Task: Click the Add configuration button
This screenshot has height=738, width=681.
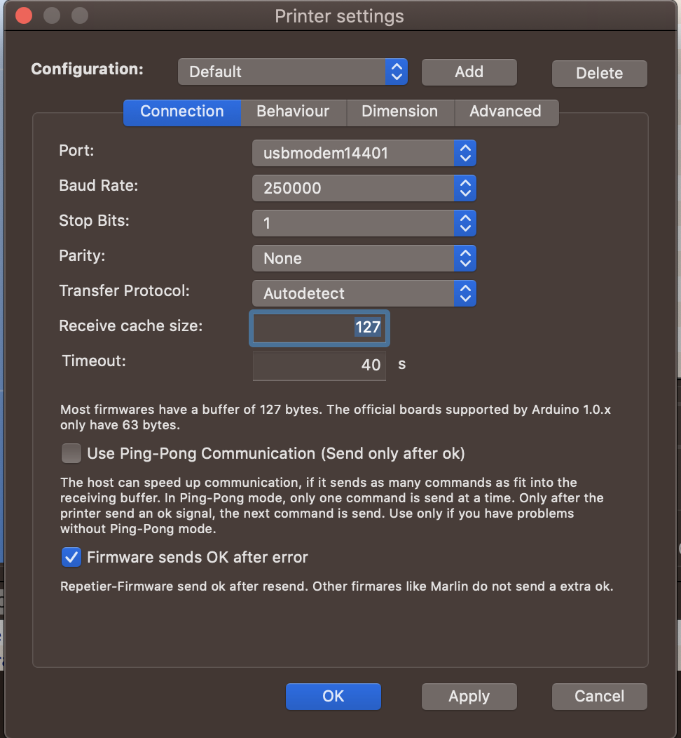Action: coord(469,72)
